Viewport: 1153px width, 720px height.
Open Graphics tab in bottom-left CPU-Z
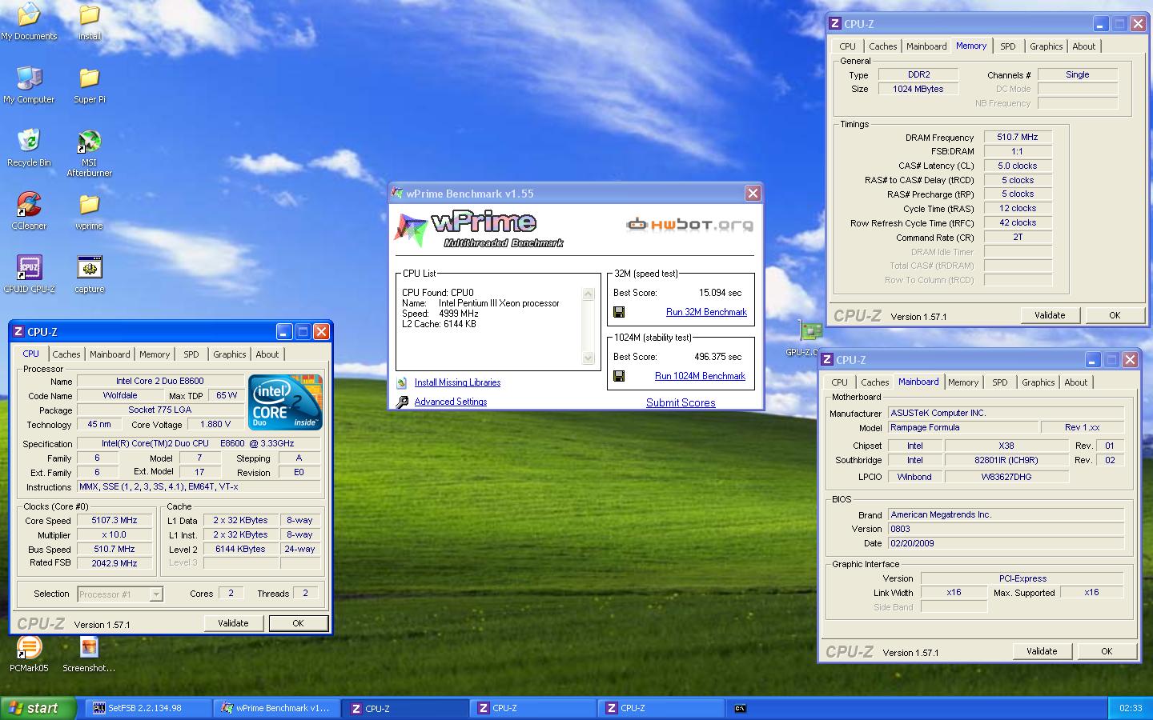click(x=229, y=354)
